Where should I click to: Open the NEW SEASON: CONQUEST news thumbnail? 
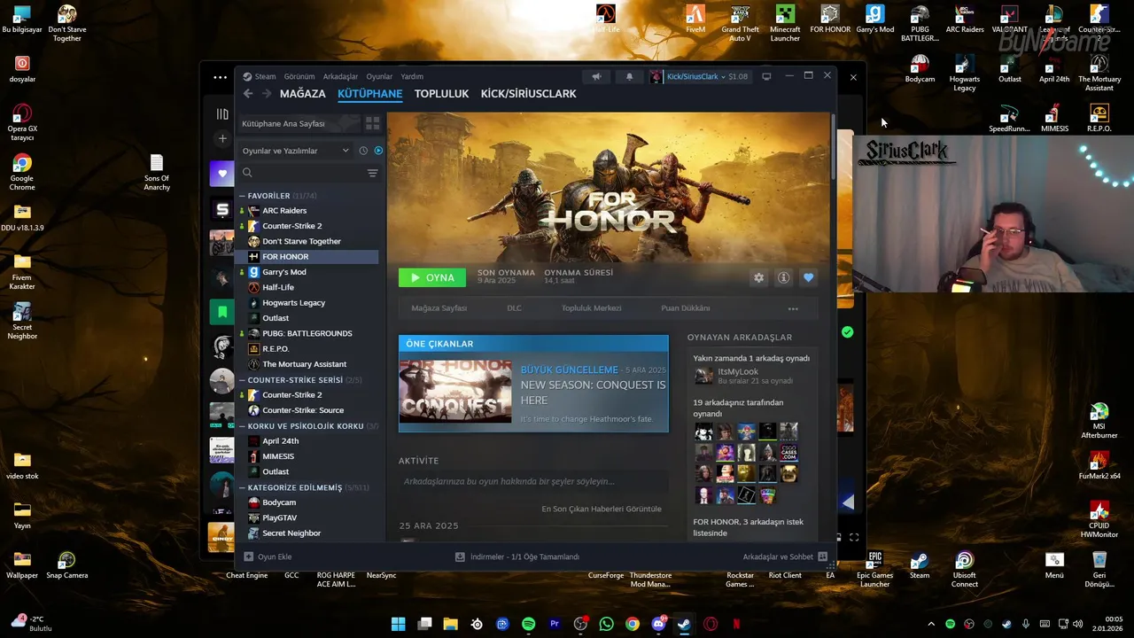(455, 391)
